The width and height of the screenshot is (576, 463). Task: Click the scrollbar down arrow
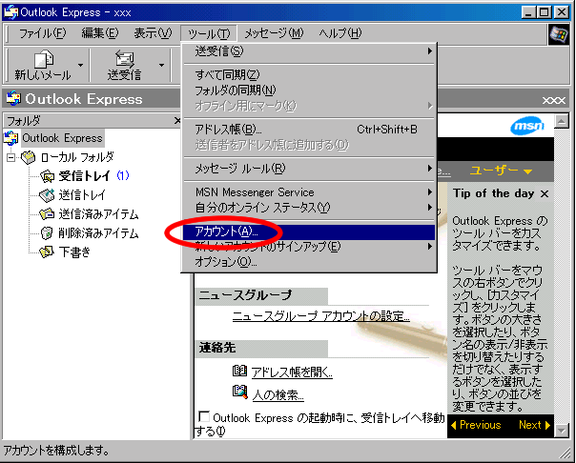562,431
